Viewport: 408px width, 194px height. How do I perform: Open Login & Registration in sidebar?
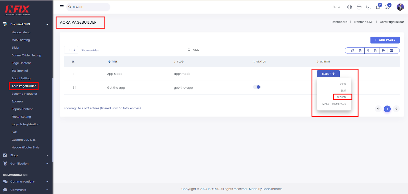point(25,124)
